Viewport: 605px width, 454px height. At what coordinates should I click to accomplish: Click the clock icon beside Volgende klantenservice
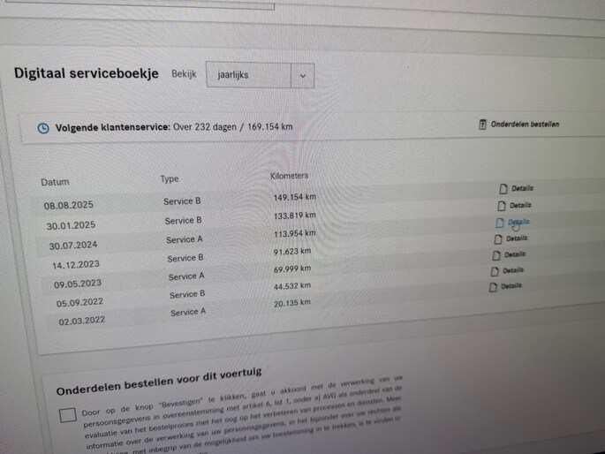pyautogui.click(x=43, y=128)
